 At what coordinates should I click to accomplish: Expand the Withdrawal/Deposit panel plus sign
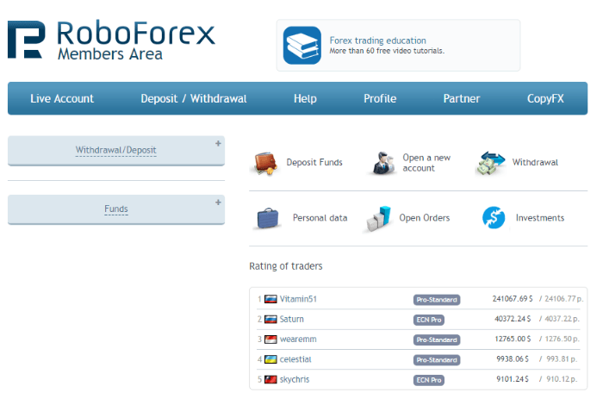click(218, 144)
